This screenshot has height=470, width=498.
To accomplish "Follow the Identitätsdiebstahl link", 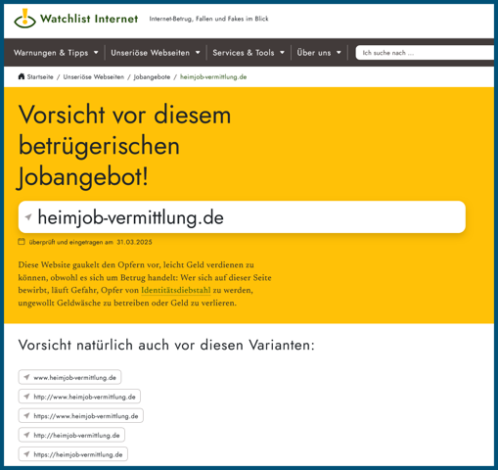I will [x=176, y=290].
